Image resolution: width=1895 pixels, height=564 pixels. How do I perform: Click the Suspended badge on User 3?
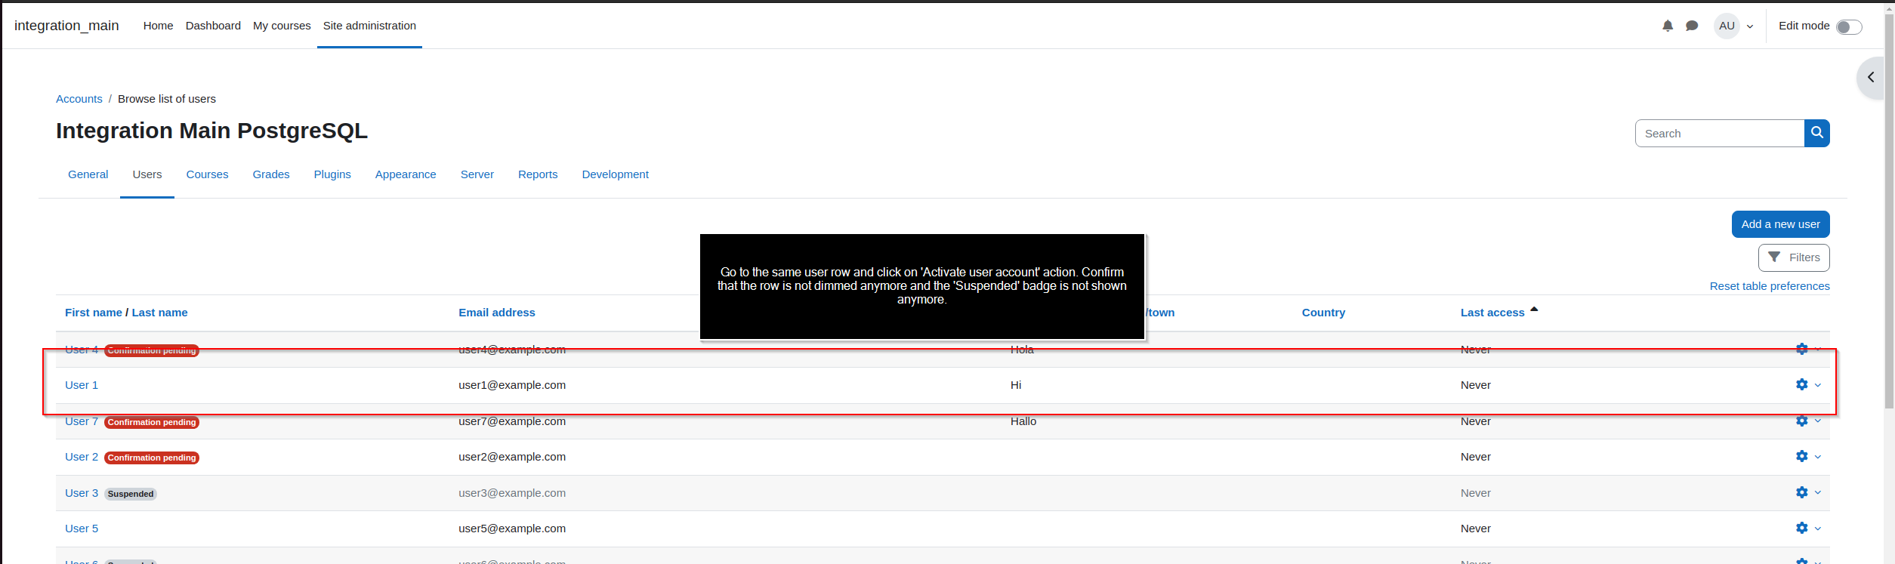[131, 494]
